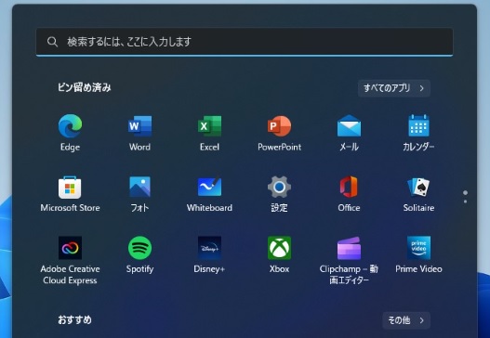Show all apps via すべてのアプリ
Image resolution: width=490 pixels, height=338 pixels.
coord(393,88)
